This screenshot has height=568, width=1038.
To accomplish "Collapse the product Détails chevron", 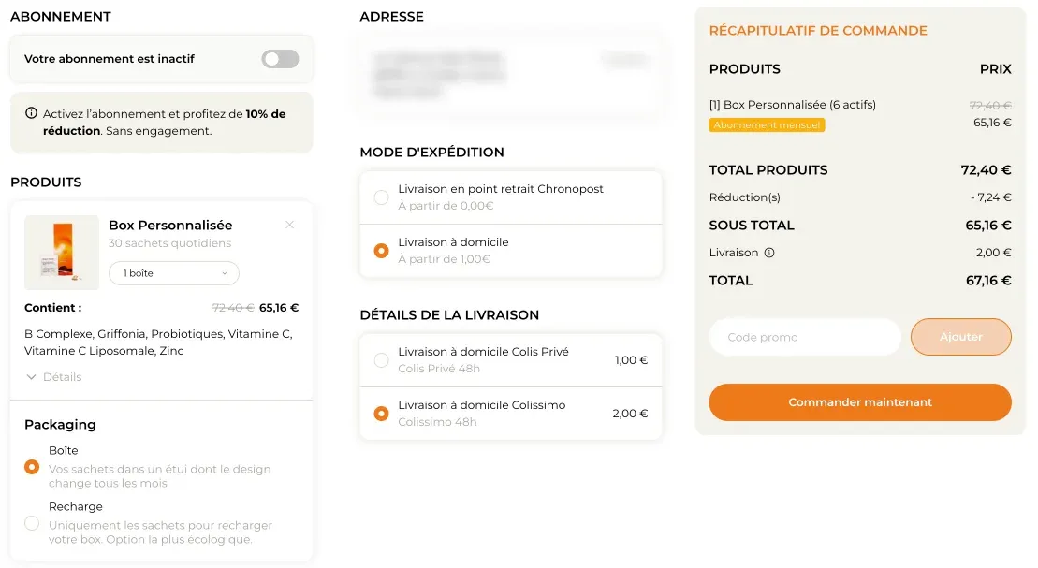I will click(x=33, y=376).
